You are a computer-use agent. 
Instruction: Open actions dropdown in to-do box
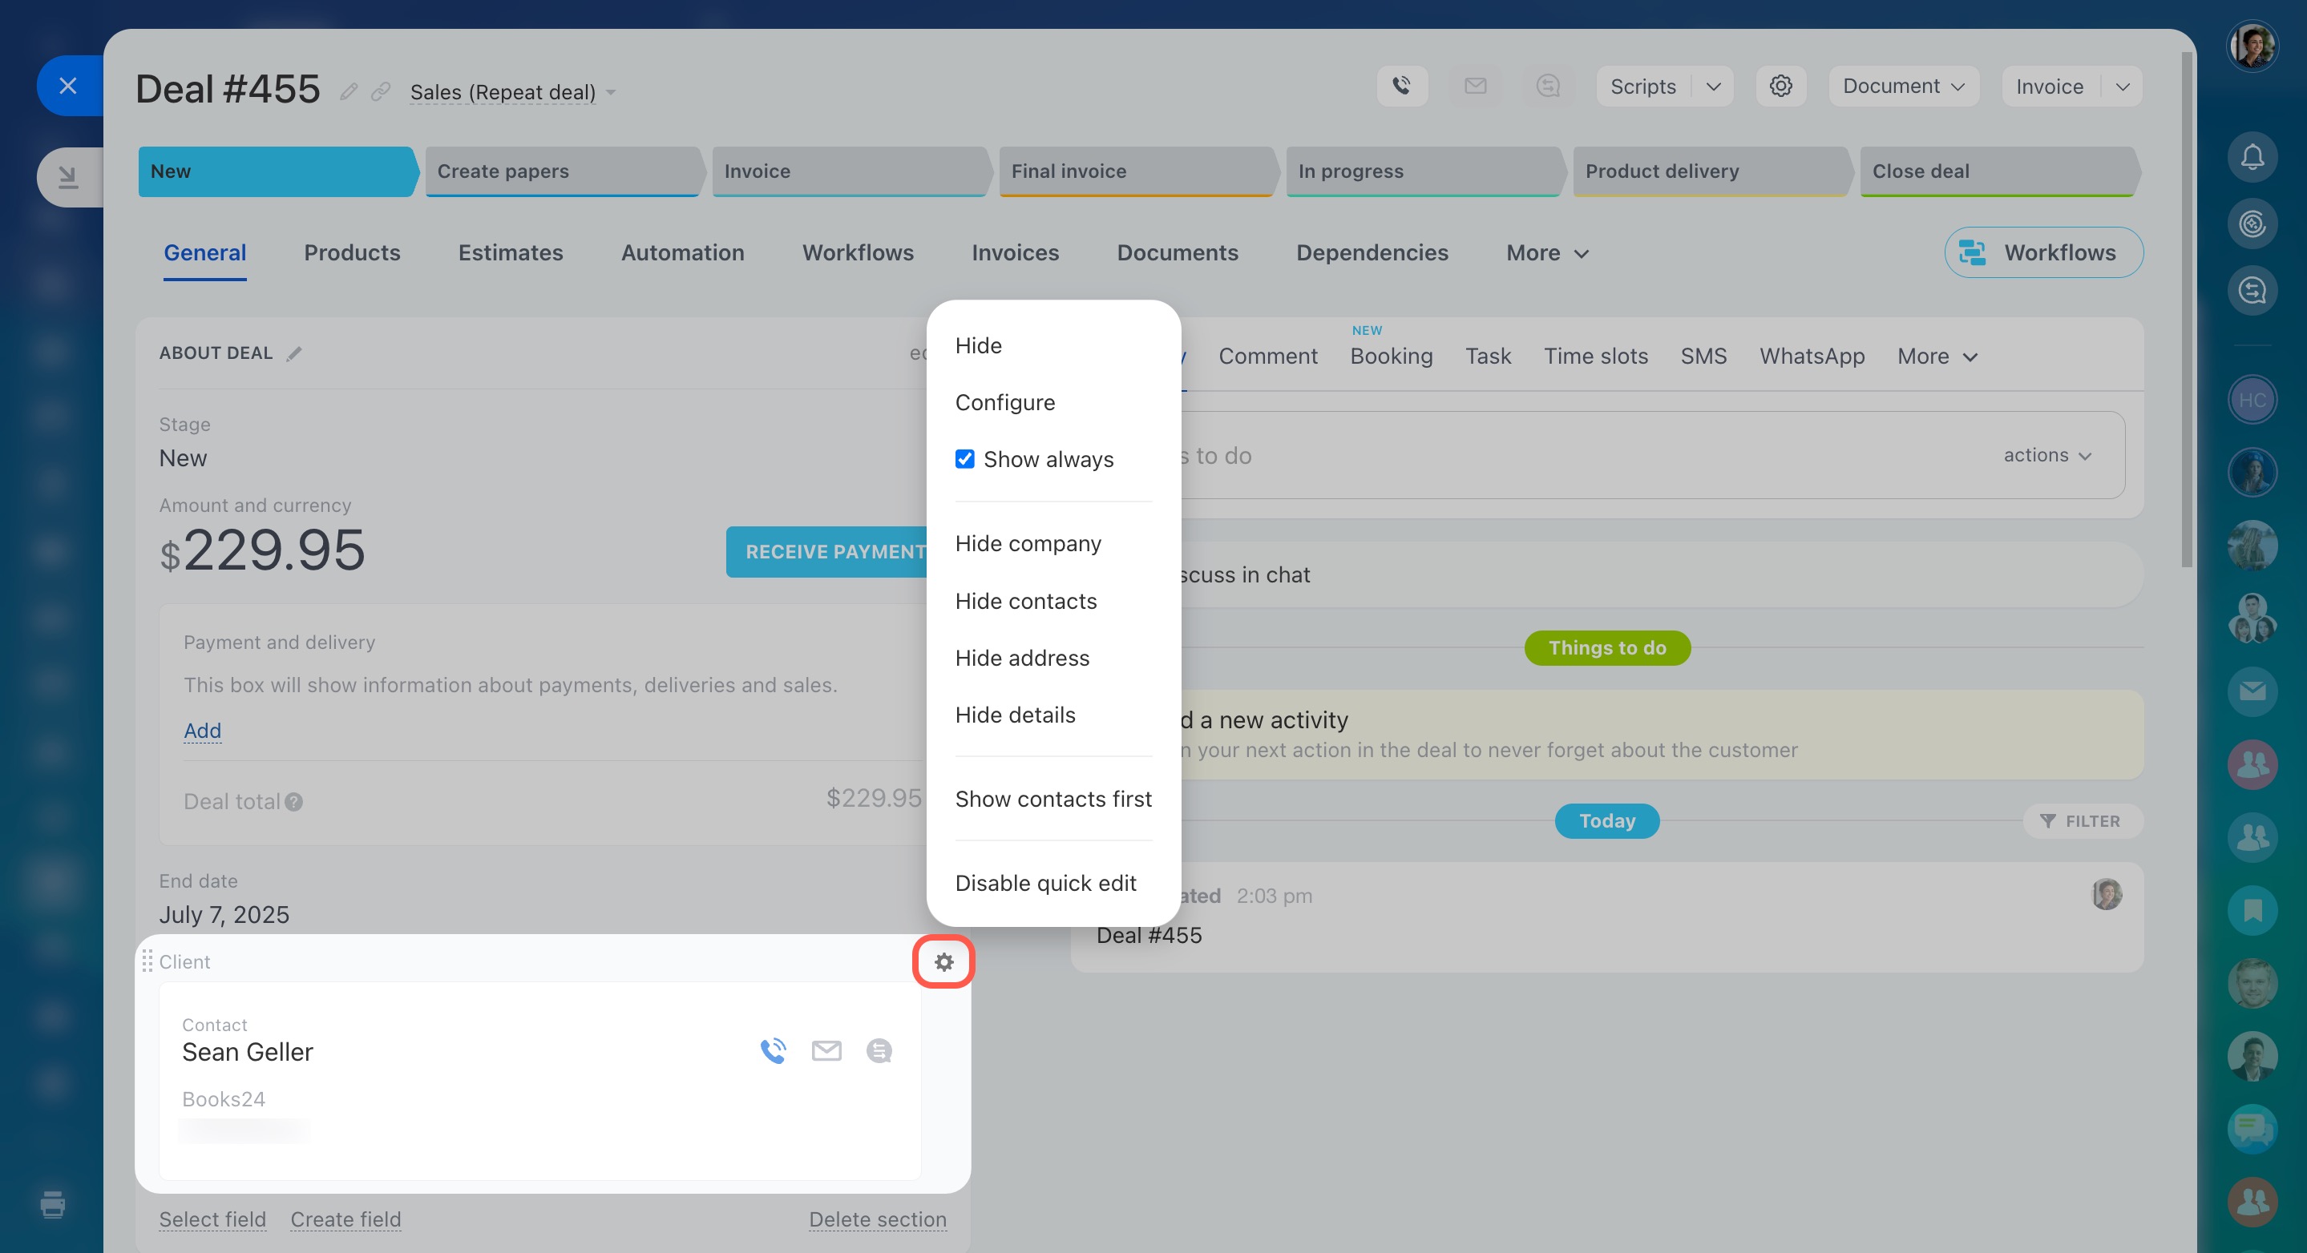click(2047, 456)
